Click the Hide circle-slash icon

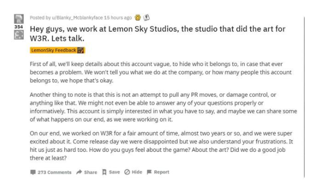tap(127, 172)
